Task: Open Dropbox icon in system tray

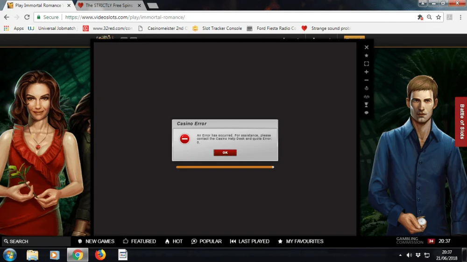Action: (x=418, y=255)
